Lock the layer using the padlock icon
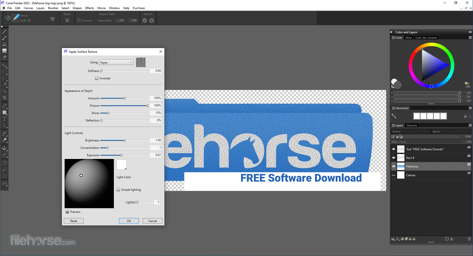The height and width of the screenshot is (256, 473). pos(451,239)
